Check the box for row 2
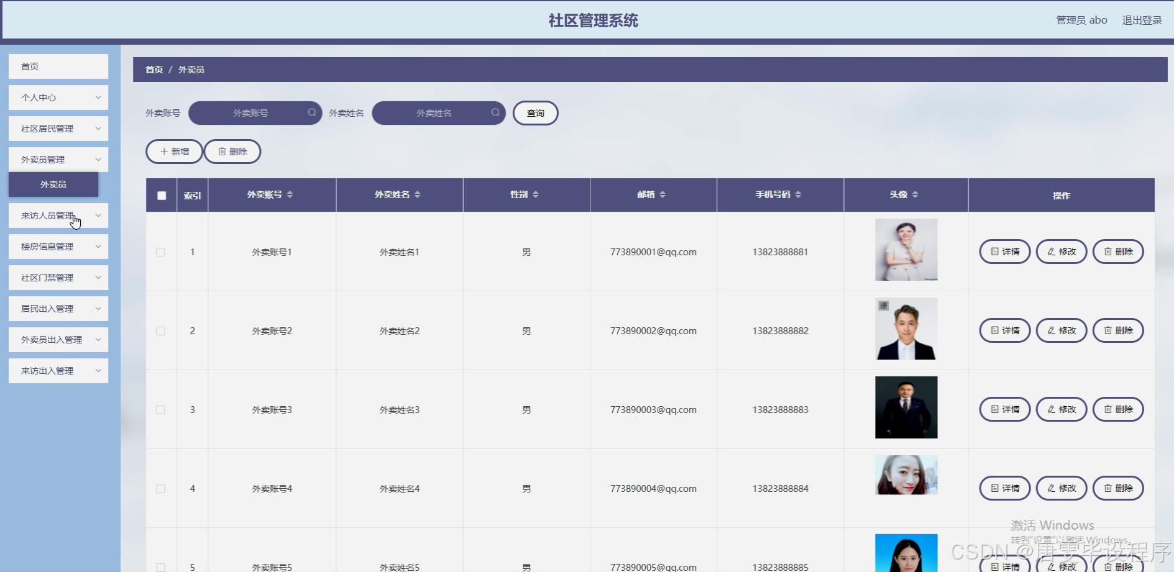1174x572 pixels. 160,331
